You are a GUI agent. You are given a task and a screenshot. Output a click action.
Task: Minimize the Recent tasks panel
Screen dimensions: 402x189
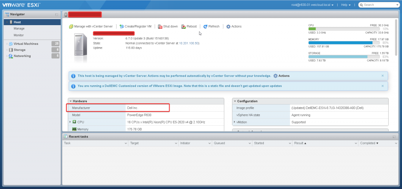(x=394, y=137)
